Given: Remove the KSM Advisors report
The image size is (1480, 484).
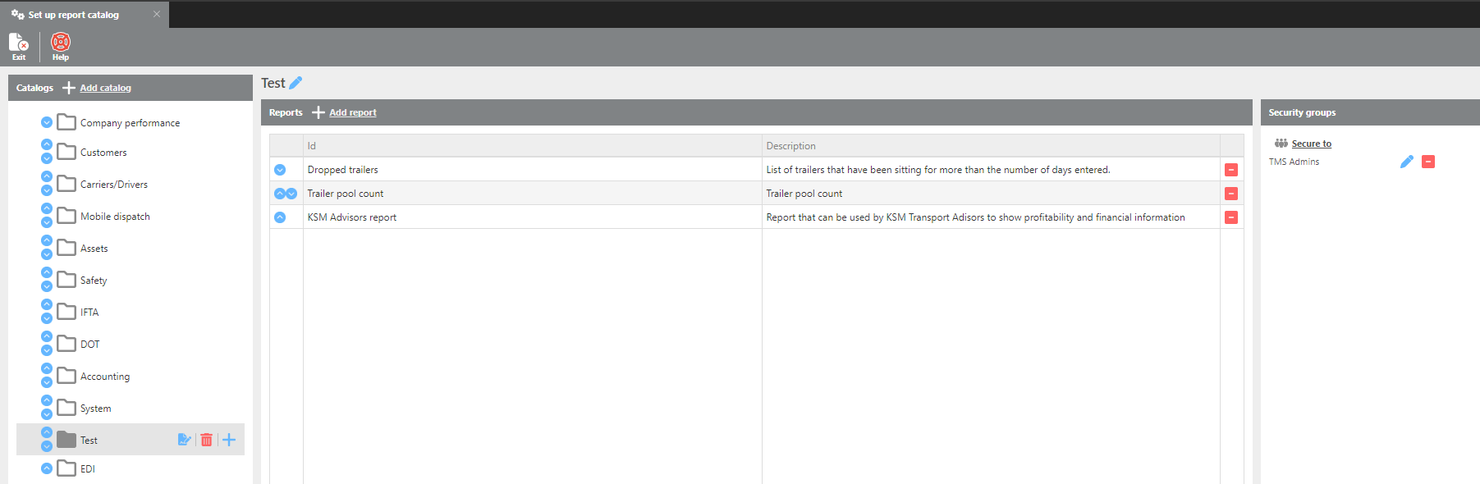Looking at the screenshot, I should (1231, 217).
